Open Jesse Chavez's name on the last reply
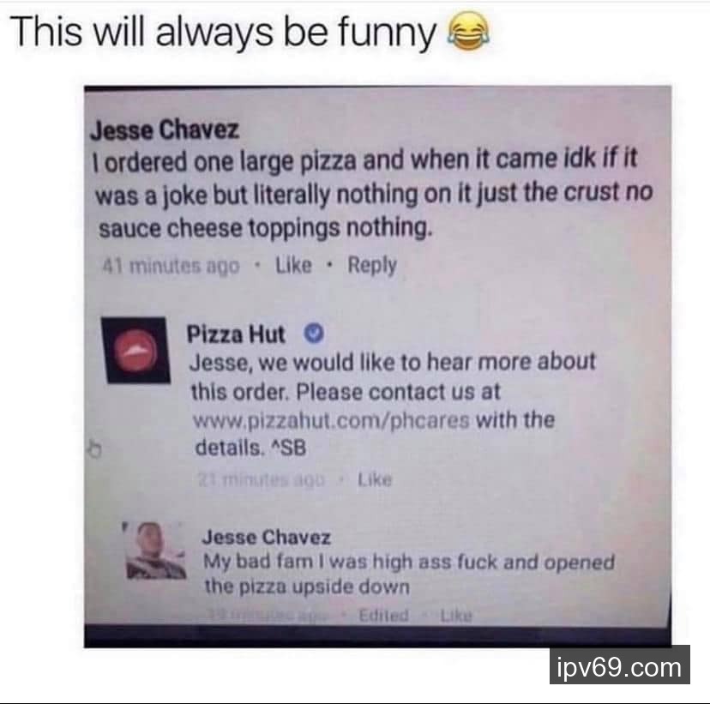 pyautogui.click(x=266, y=538)
